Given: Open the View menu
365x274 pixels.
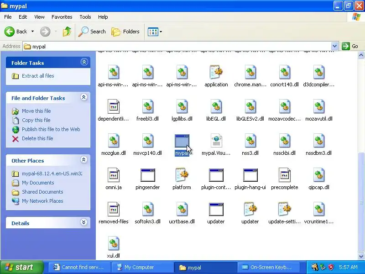Looking at the screenshot, I should (39, 17).
